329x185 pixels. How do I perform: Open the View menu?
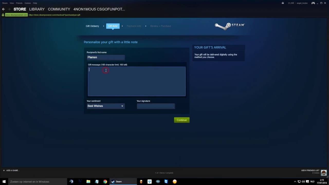point(12,3)
